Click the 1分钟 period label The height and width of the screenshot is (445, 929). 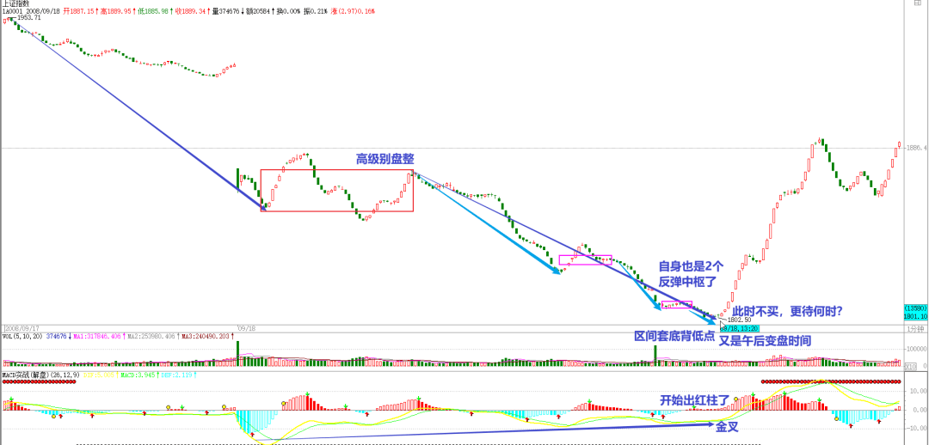[x=916, y=328]
